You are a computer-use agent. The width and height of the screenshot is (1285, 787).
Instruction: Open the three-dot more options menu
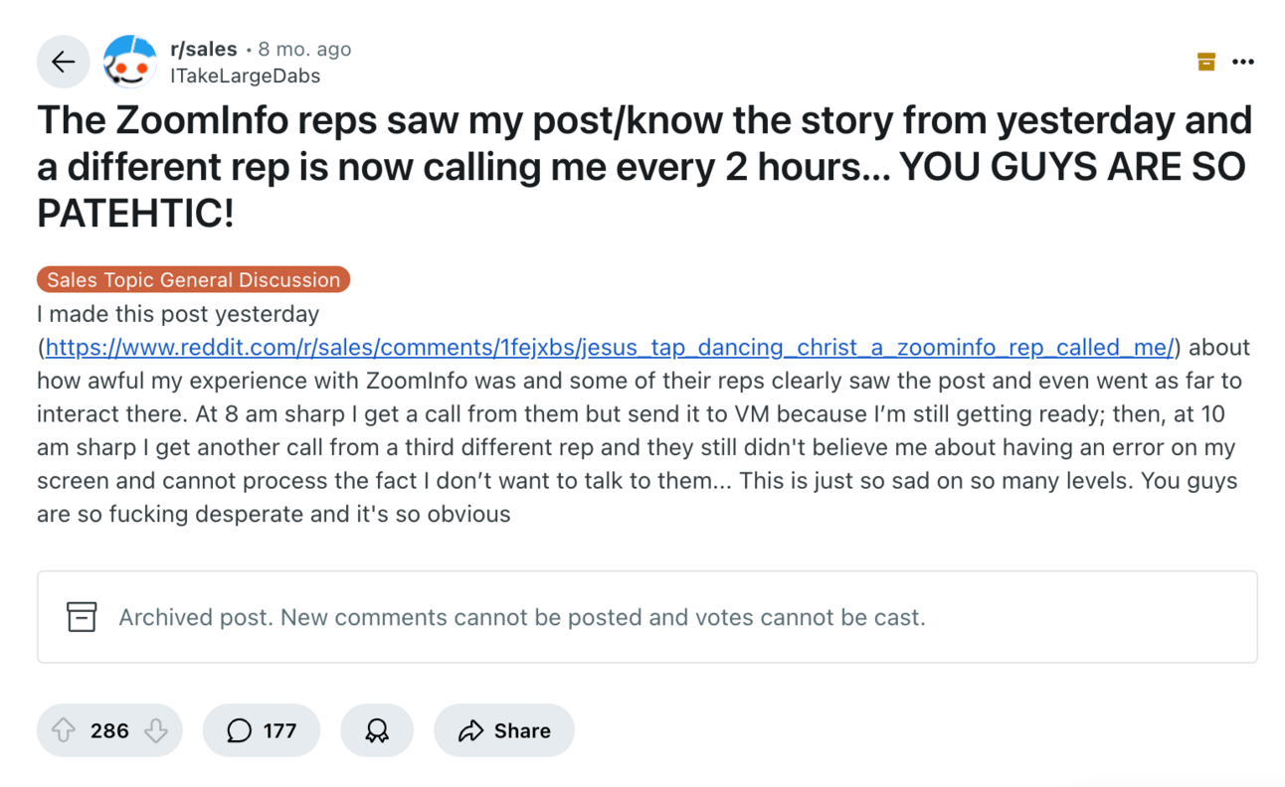point(1242,62)
